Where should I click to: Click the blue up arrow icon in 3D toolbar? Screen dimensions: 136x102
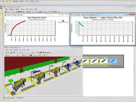point(20,52)
